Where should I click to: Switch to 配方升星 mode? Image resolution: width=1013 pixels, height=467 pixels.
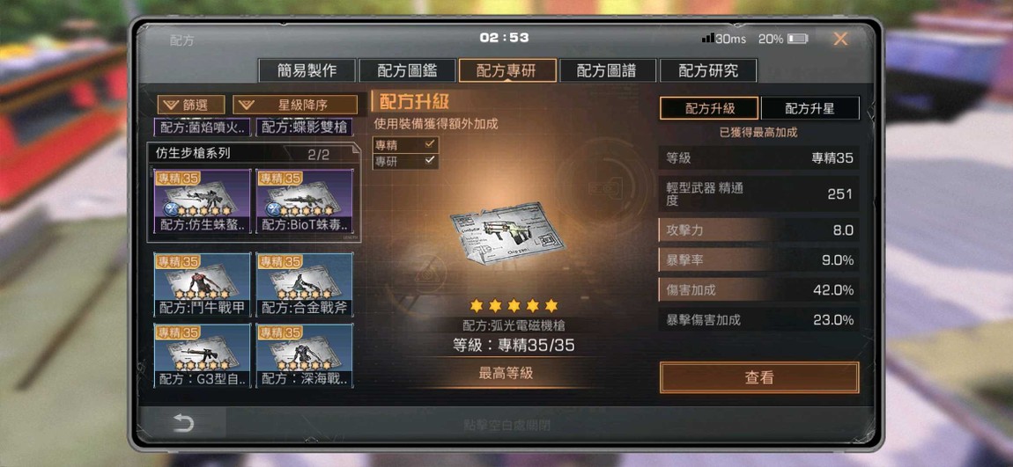[810, 108]
